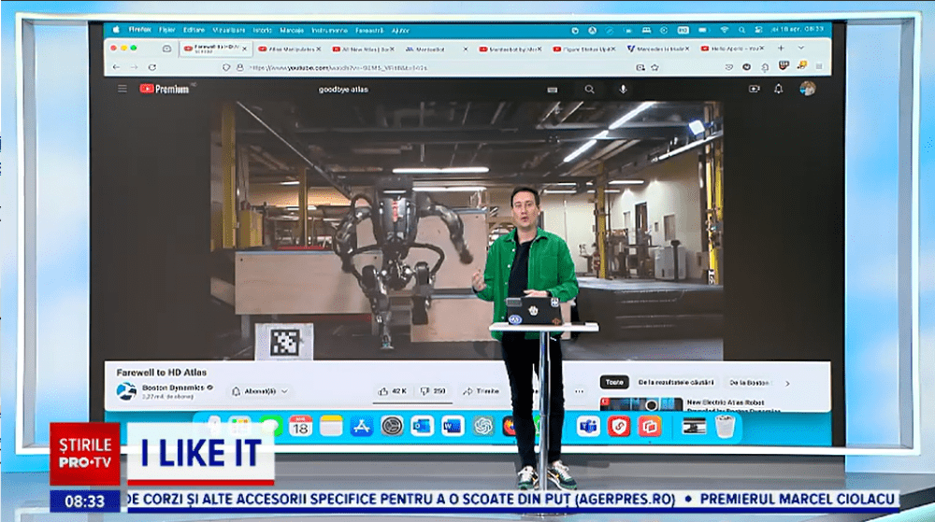The image size is (935, 522).
Task: Select the De la rezultatele căutării chip
Action: pos(676,382)
